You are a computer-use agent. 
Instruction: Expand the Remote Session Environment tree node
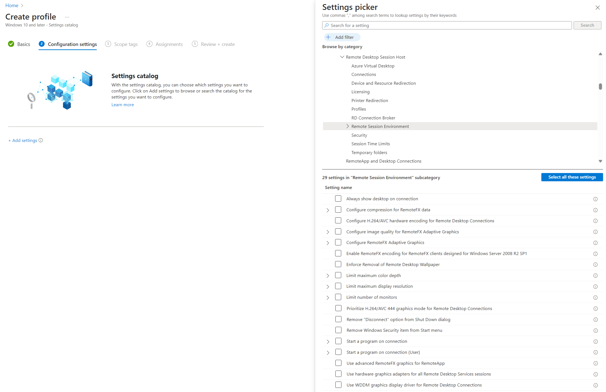coord(348,126)
